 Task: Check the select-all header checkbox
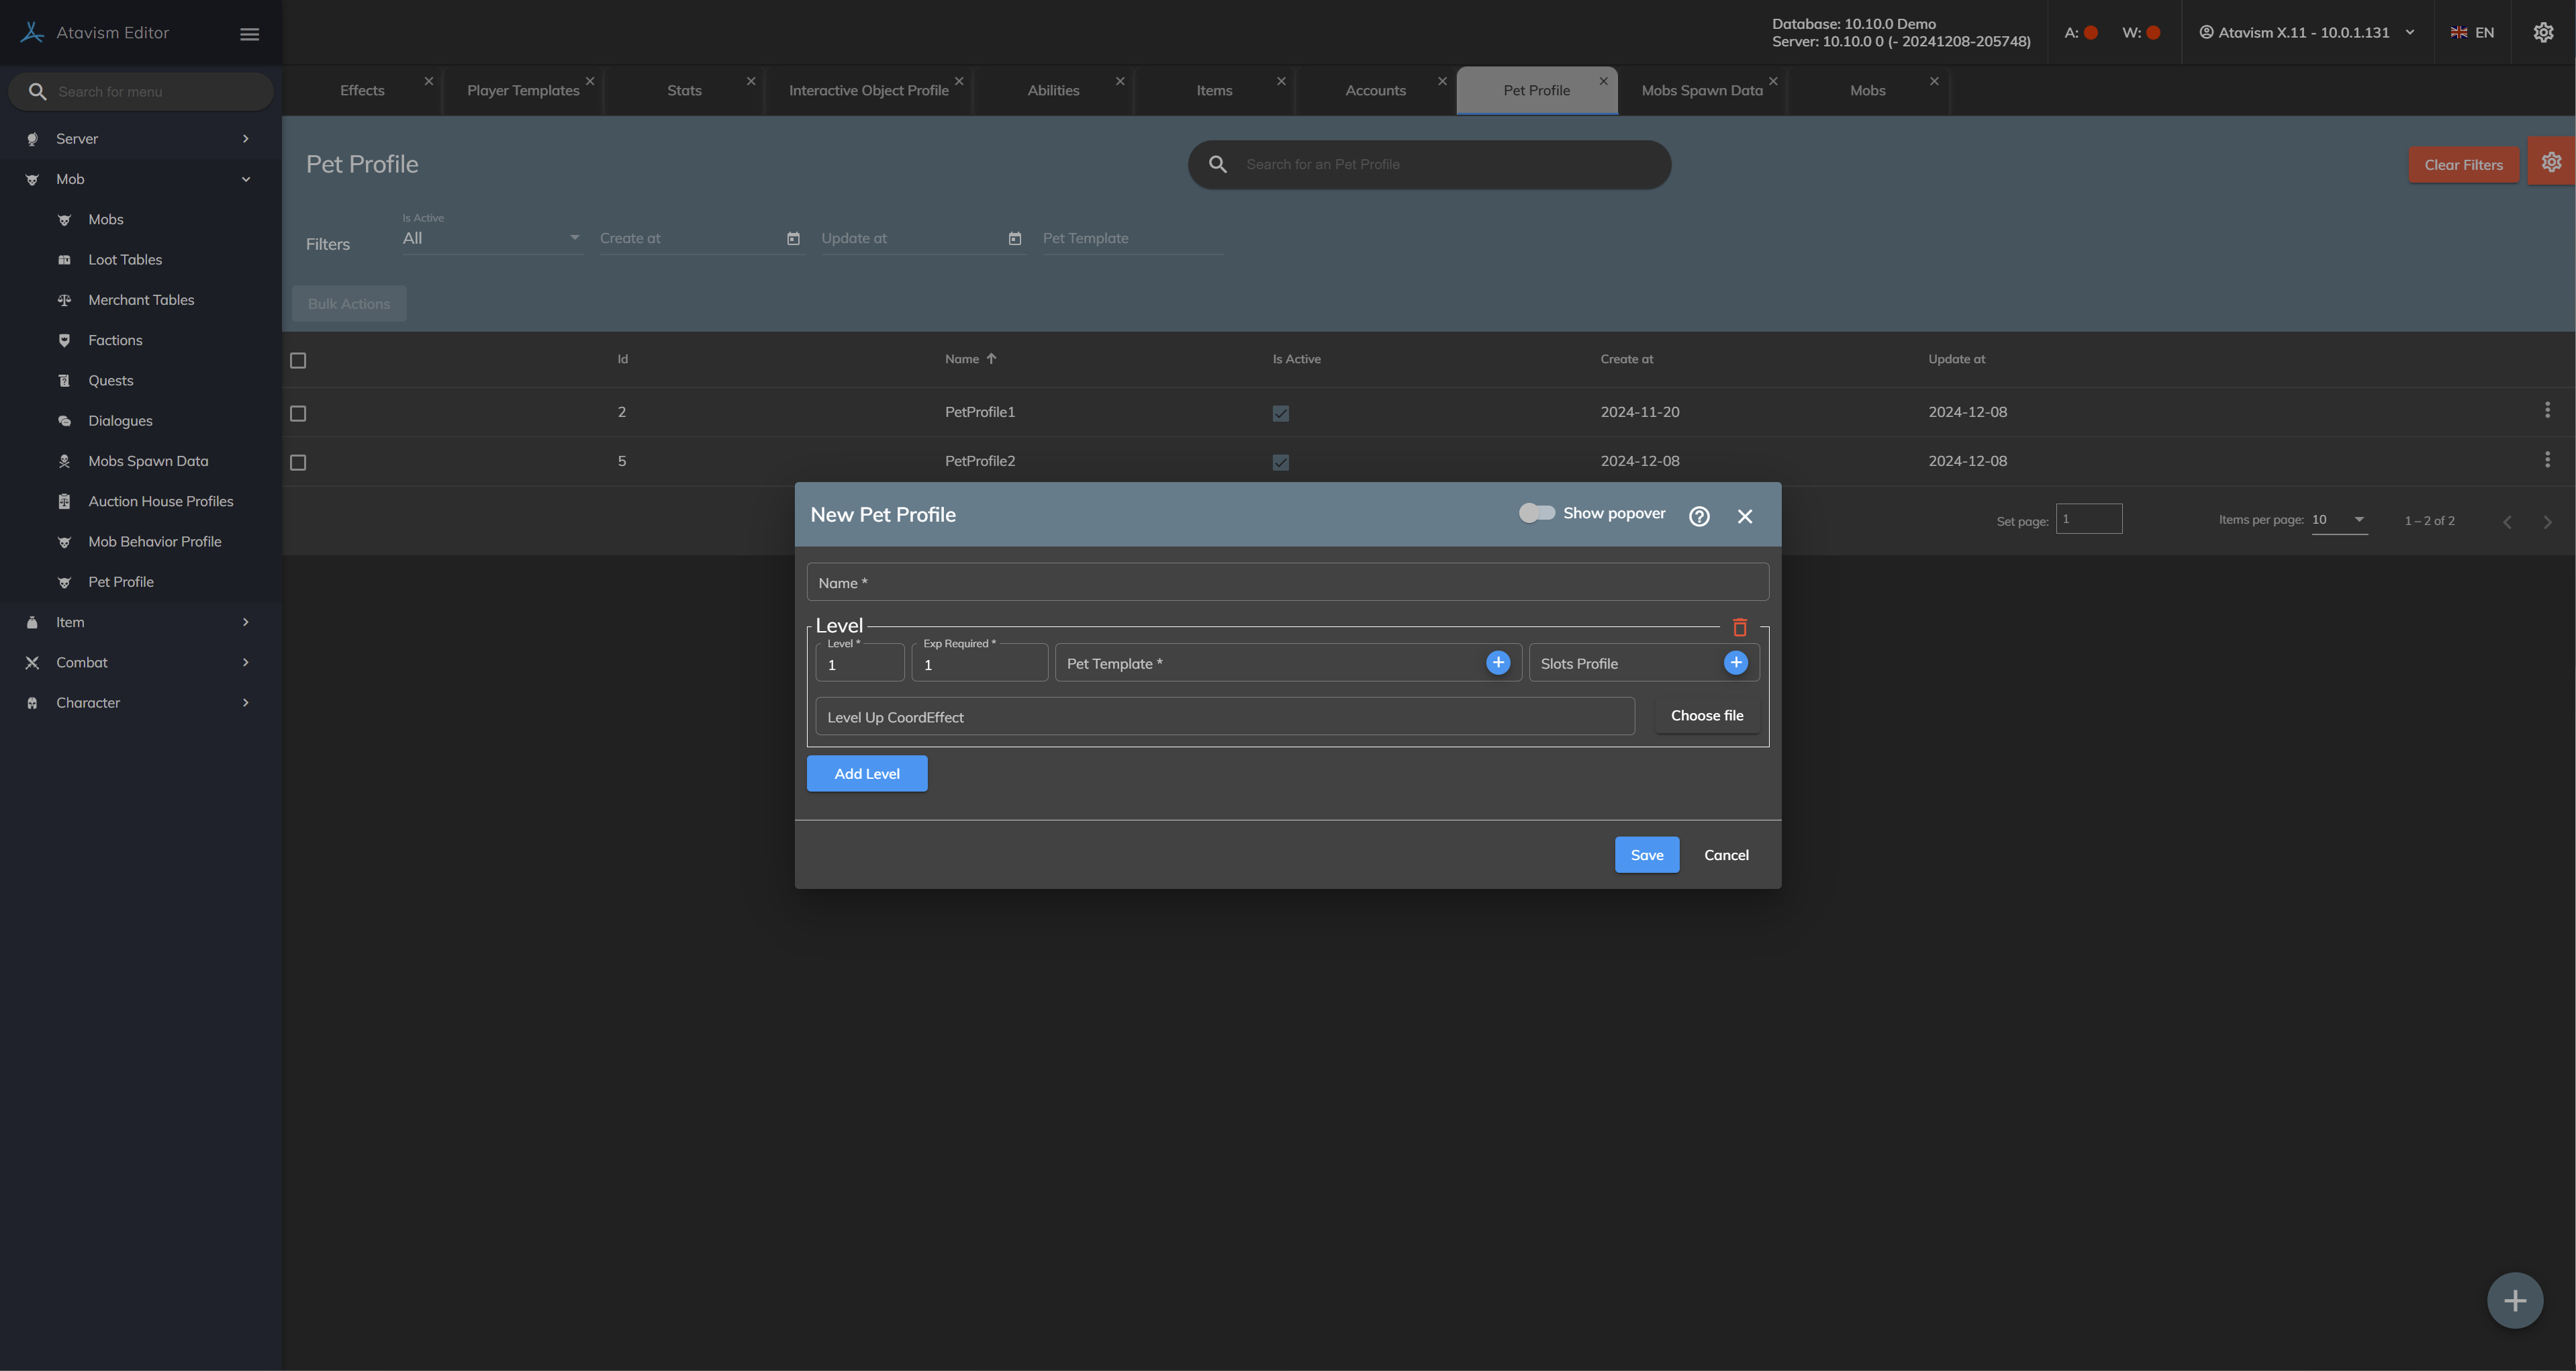click(x=298, y=360)
